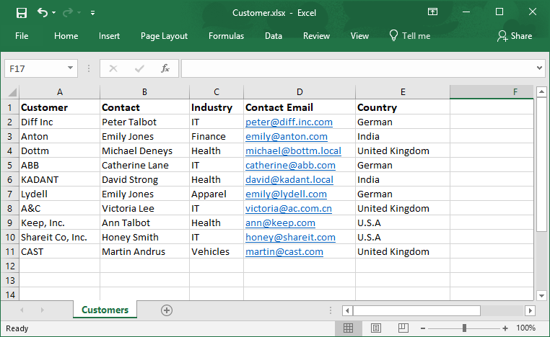Select column F header

tap(492, 92)
